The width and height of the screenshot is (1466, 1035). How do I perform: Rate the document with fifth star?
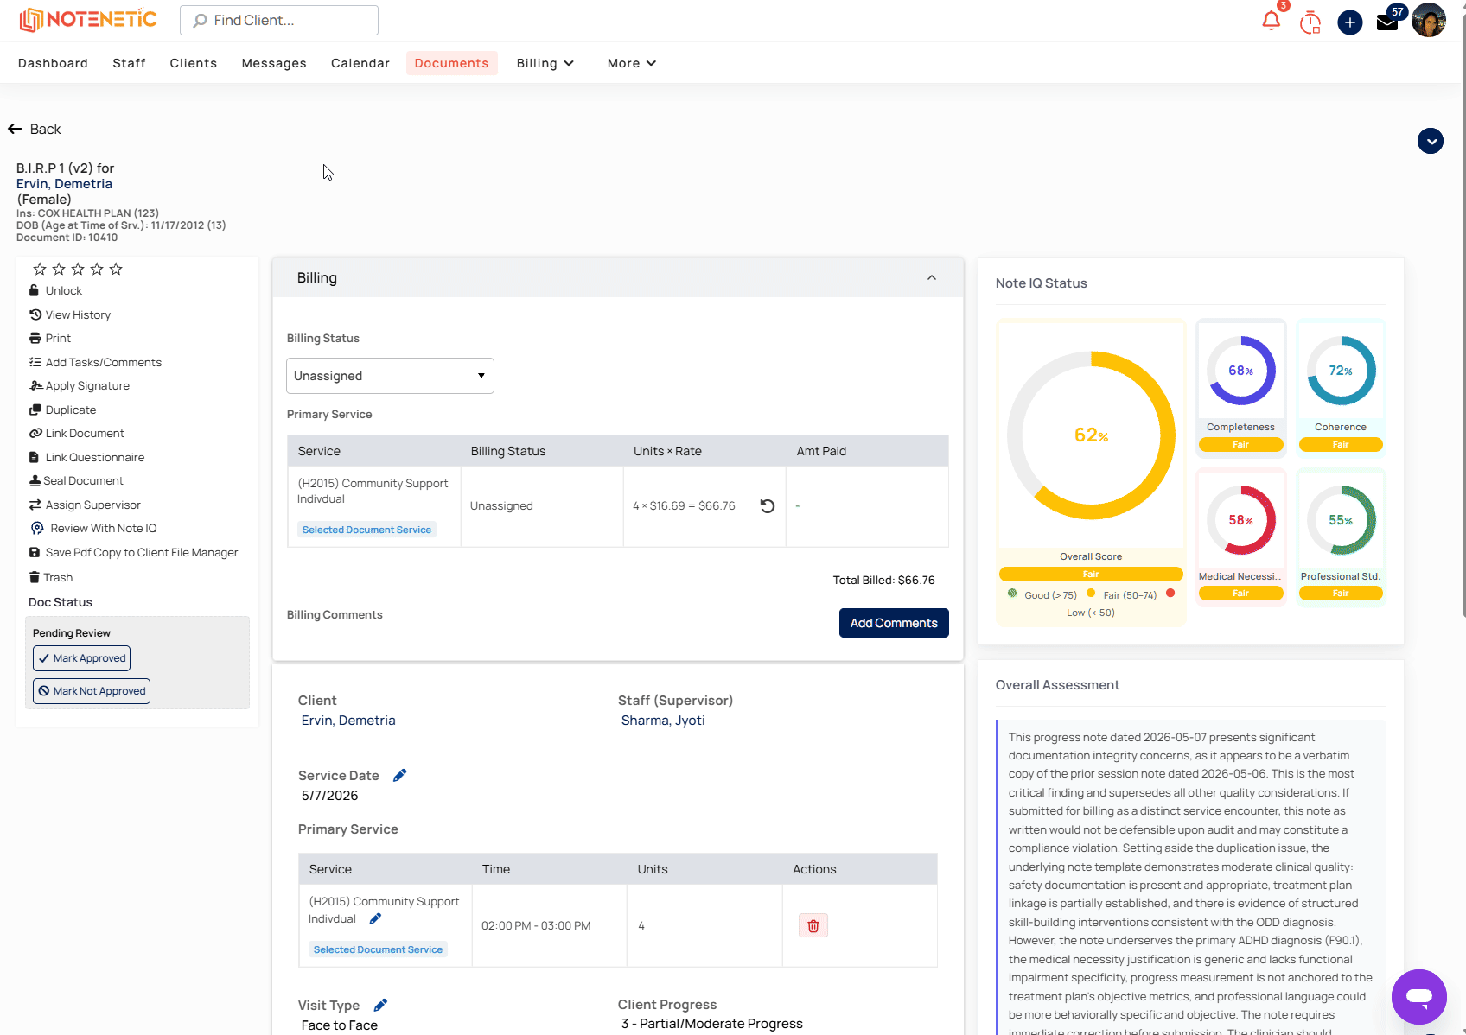[116, 270]
